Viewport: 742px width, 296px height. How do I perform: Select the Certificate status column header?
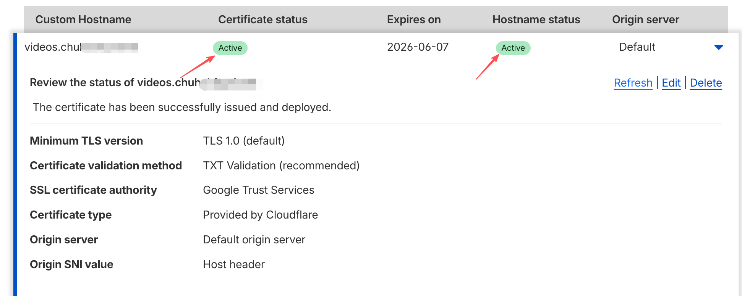262,19
